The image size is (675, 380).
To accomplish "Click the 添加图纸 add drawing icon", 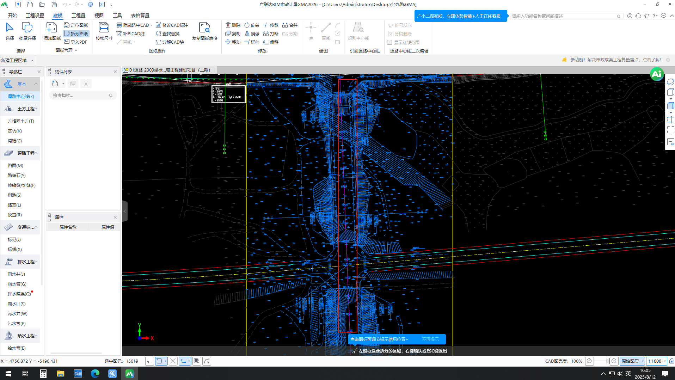I will (x=52, y=31).
